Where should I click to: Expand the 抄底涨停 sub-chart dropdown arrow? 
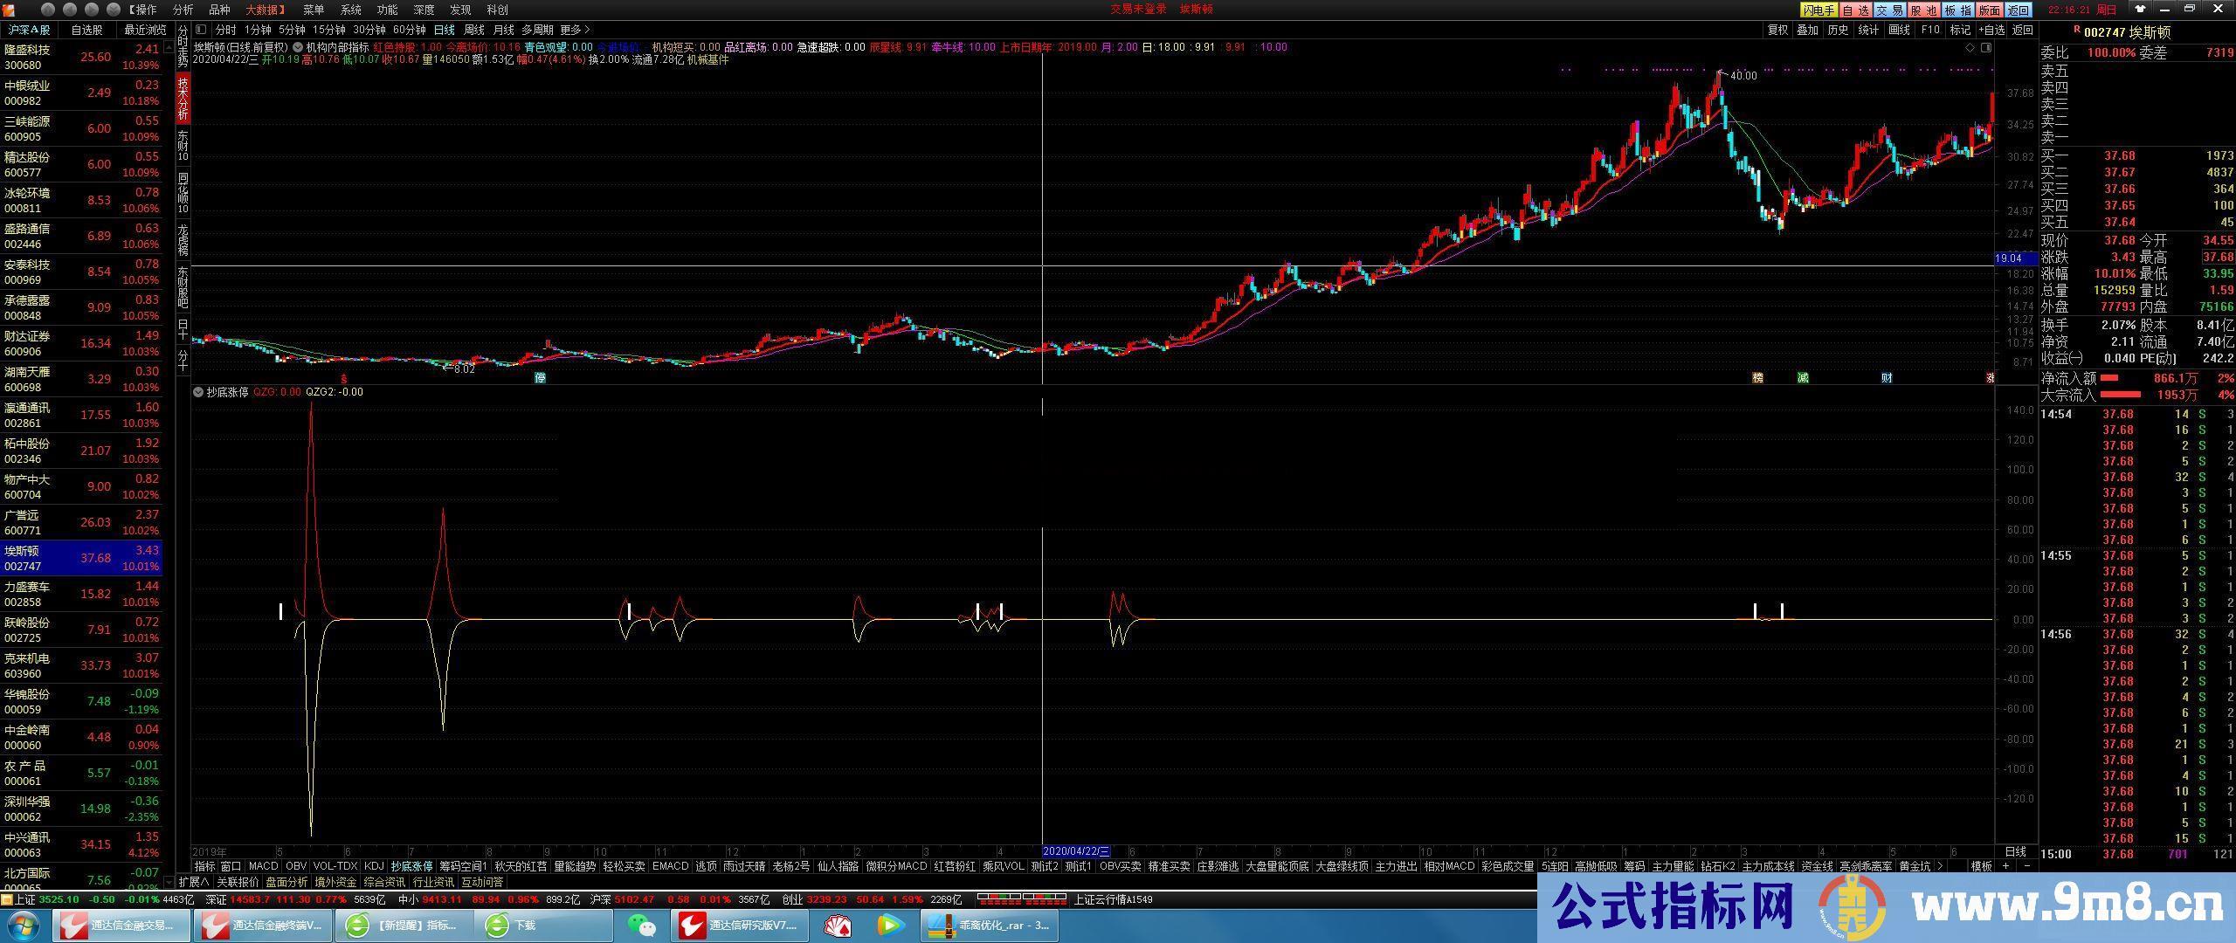point(198,392)
